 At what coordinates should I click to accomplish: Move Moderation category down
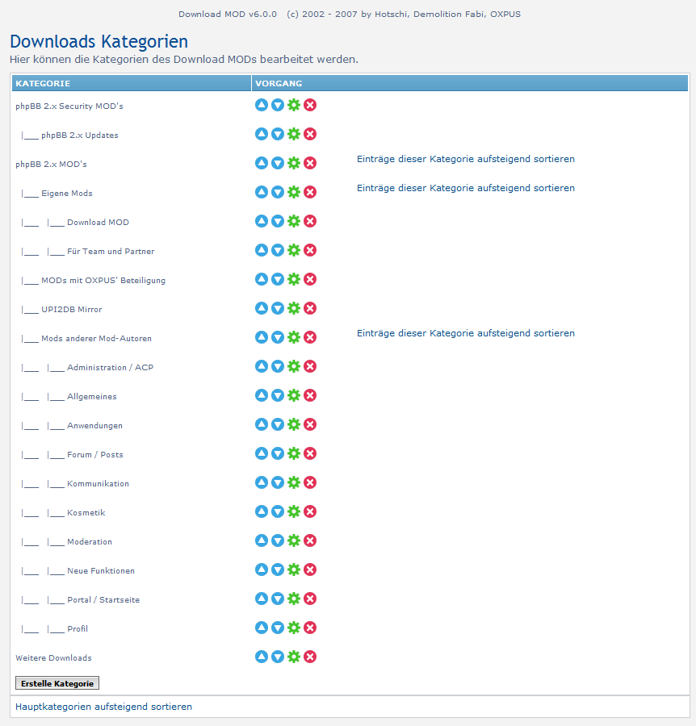click(277, 540)
